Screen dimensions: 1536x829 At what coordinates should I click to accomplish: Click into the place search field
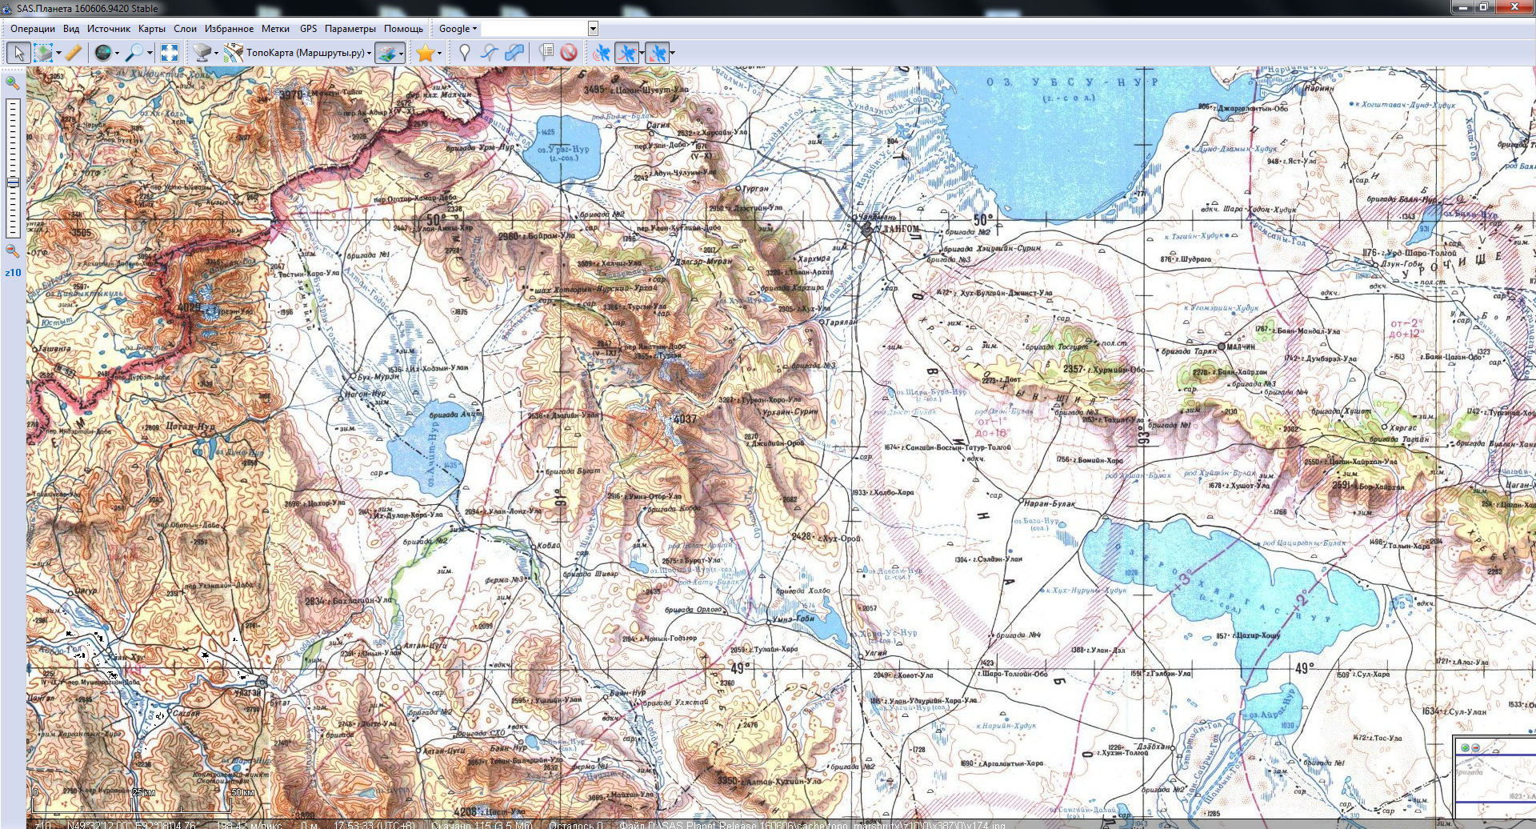pos(534,29)
